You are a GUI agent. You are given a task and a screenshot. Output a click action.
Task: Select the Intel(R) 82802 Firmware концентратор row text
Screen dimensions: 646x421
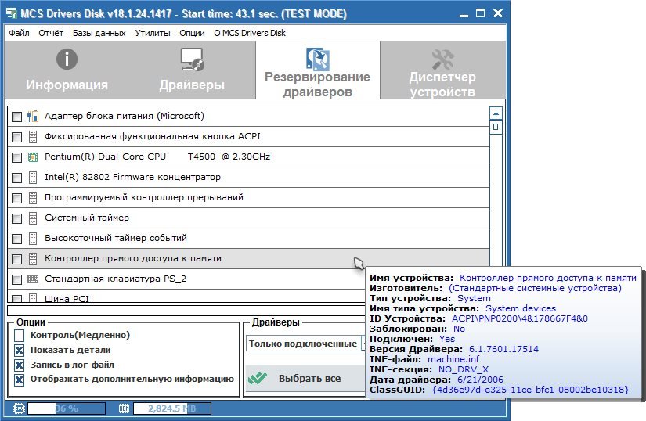pyautogui.click(x=132, y=177)
